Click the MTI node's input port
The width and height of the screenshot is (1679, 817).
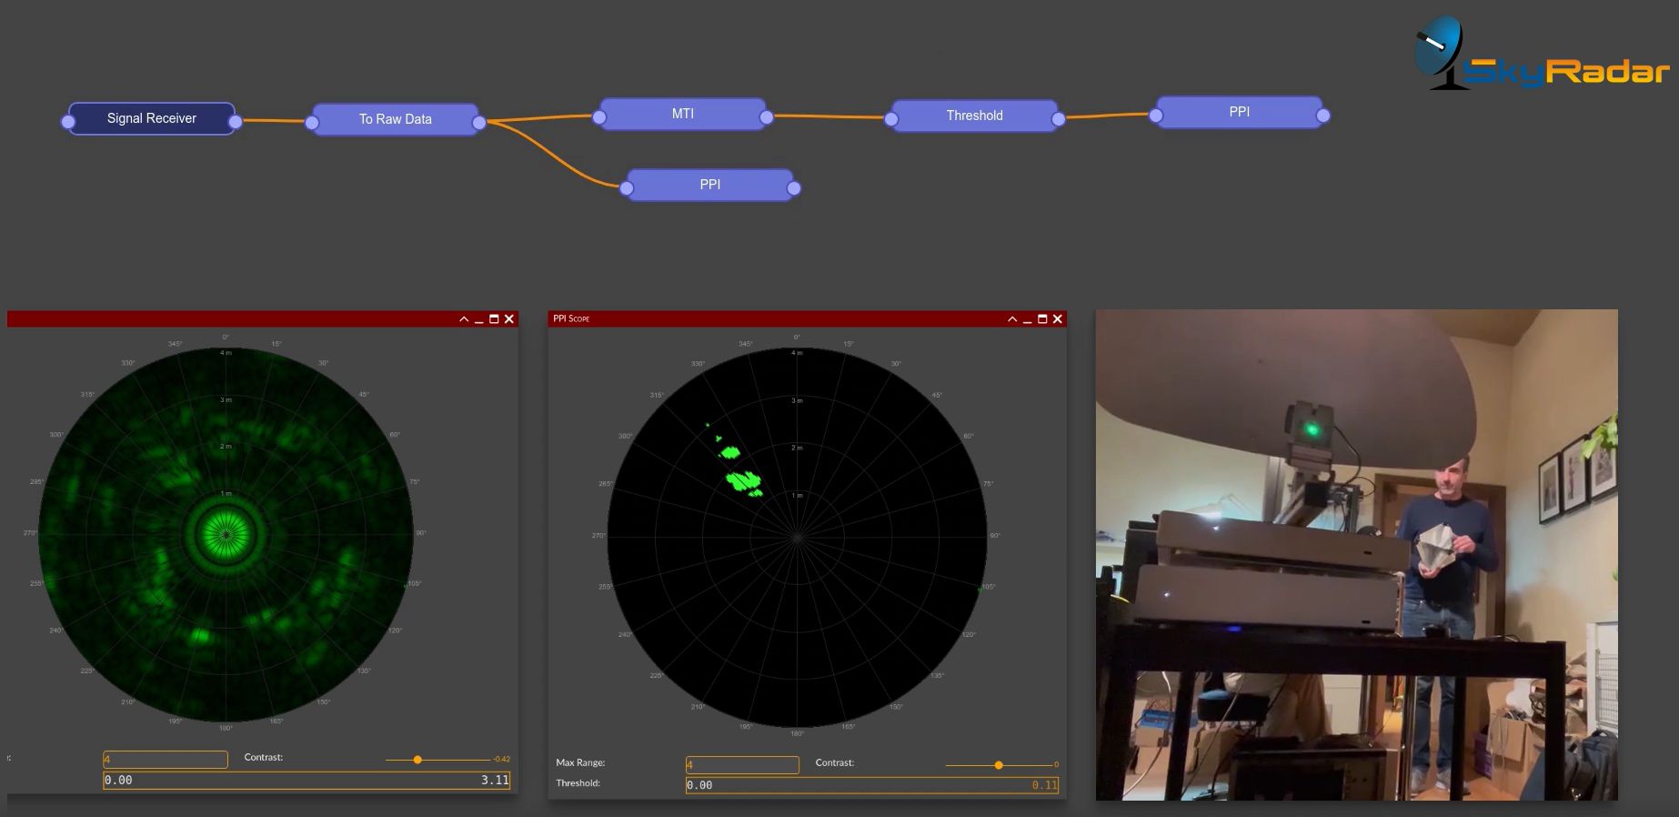pyautogui.click(x=599, y=116)
